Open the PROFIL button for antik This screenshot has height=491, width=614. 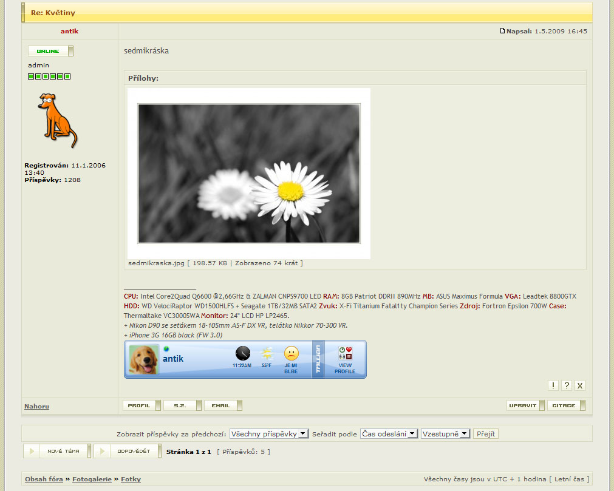[142, 405]
